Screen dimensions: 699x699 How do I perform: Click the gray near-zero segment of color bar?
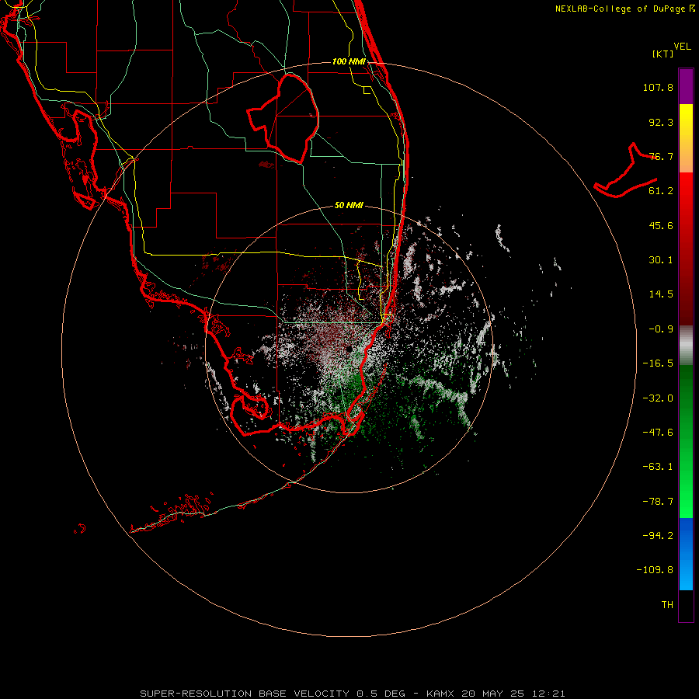click(x=686, y=346)
